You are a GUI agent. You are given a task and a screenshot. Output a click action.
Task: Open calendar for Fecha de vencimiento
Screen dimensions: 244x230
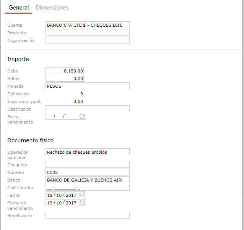82,203
